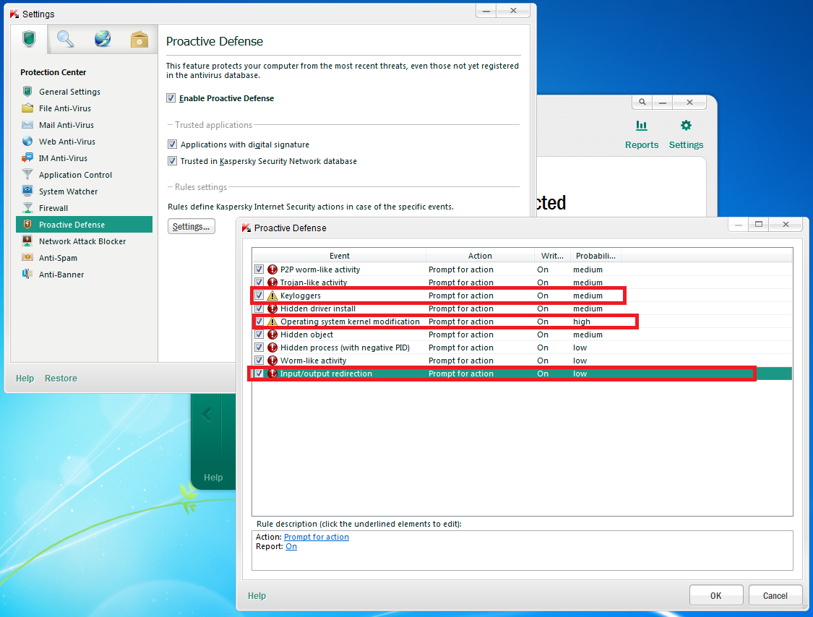Sort by the Event column header
Viewport: 813px width, 617px height.
pos(339,256)
